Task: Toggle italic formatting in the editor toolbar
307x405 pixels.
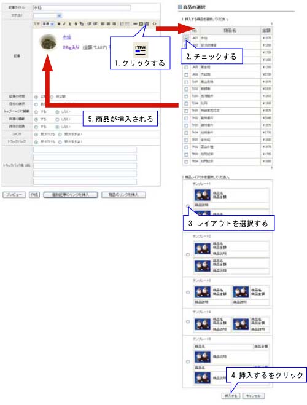Action: point(64,24)
